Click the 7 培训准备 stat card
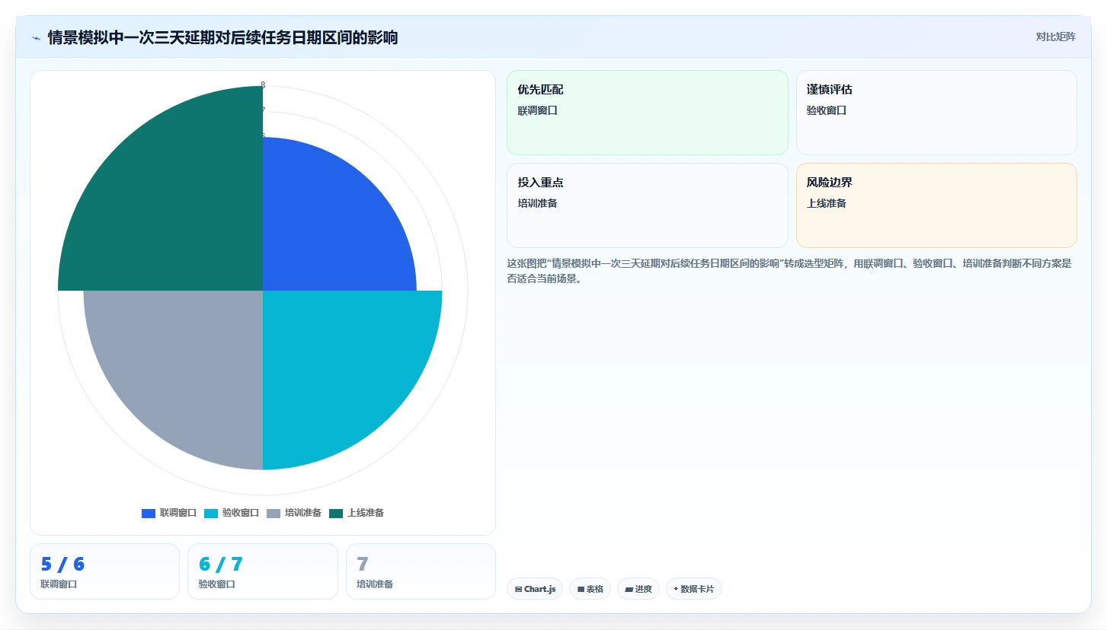The width and height of the screenshot is (1107, 630). tap(421, 571)
